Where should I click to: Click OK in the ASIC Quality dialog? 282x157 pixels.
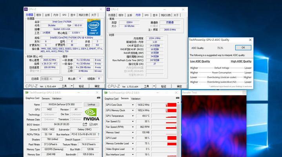point(243,48)
